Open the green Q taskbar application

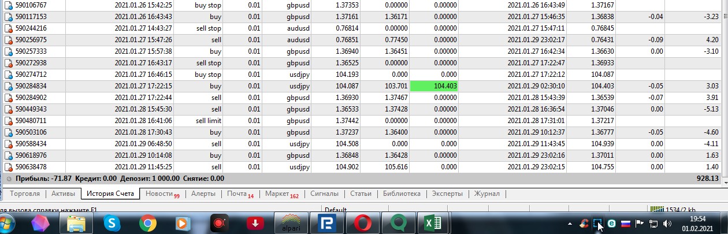pos(399,223)
